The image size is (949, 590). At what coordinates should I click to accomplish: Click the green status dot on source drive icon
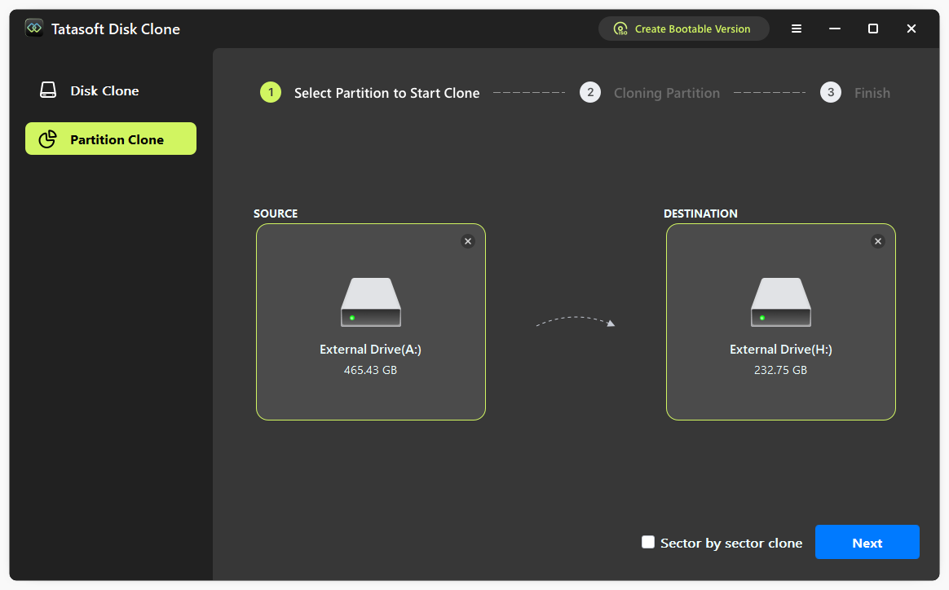tap(354, 318)
